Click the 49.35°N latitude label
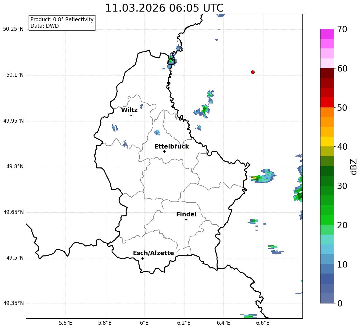Screen dimensions: 361x329 pos(13,303)
